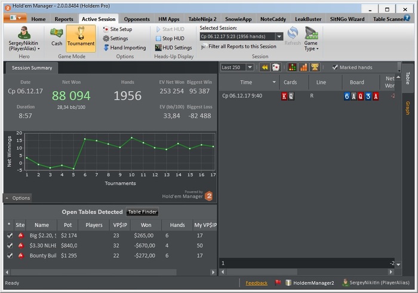Open the Time column sort arrow
The height and width of the screenshot is (293, 418).
(274, 82)
